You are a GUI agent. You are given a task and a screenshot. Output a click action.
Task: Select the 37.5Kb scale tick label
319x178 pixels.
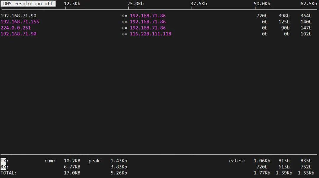point(199,4)
